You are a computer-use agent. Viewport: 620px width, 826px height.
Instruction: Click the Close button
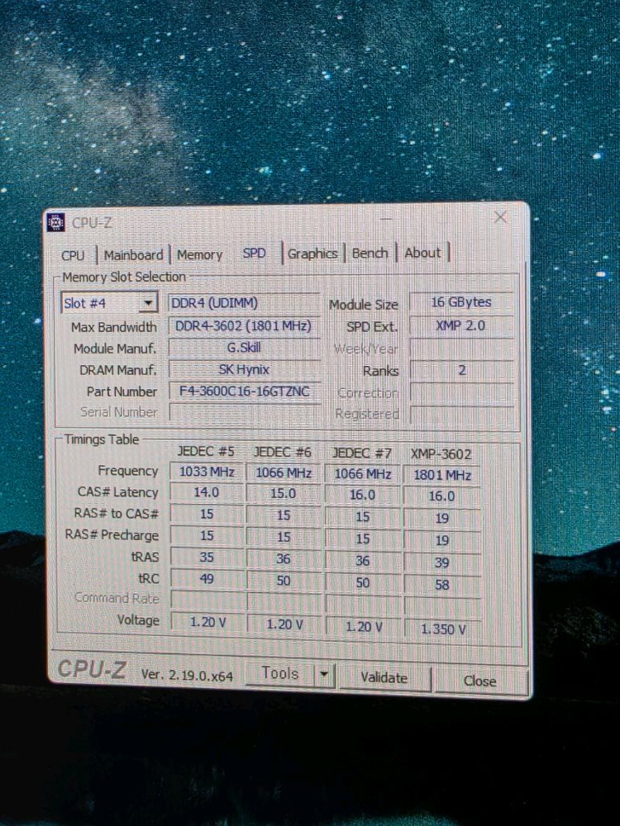(479, 681)
